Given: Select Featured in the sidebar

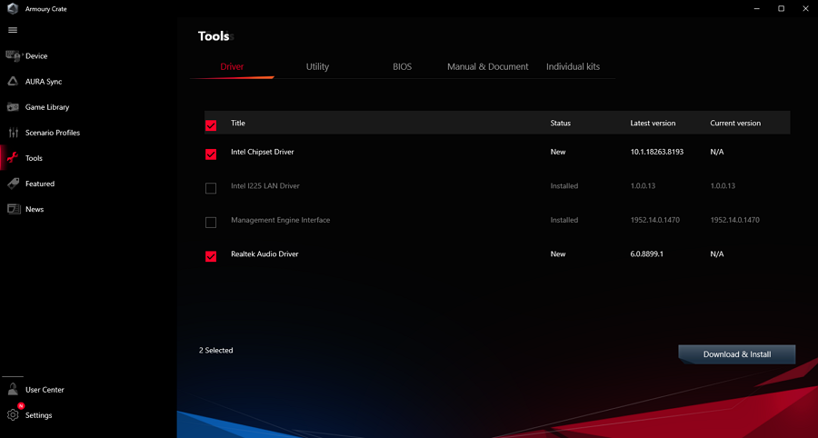Looking at the screenshot, I should click(40, 184).
